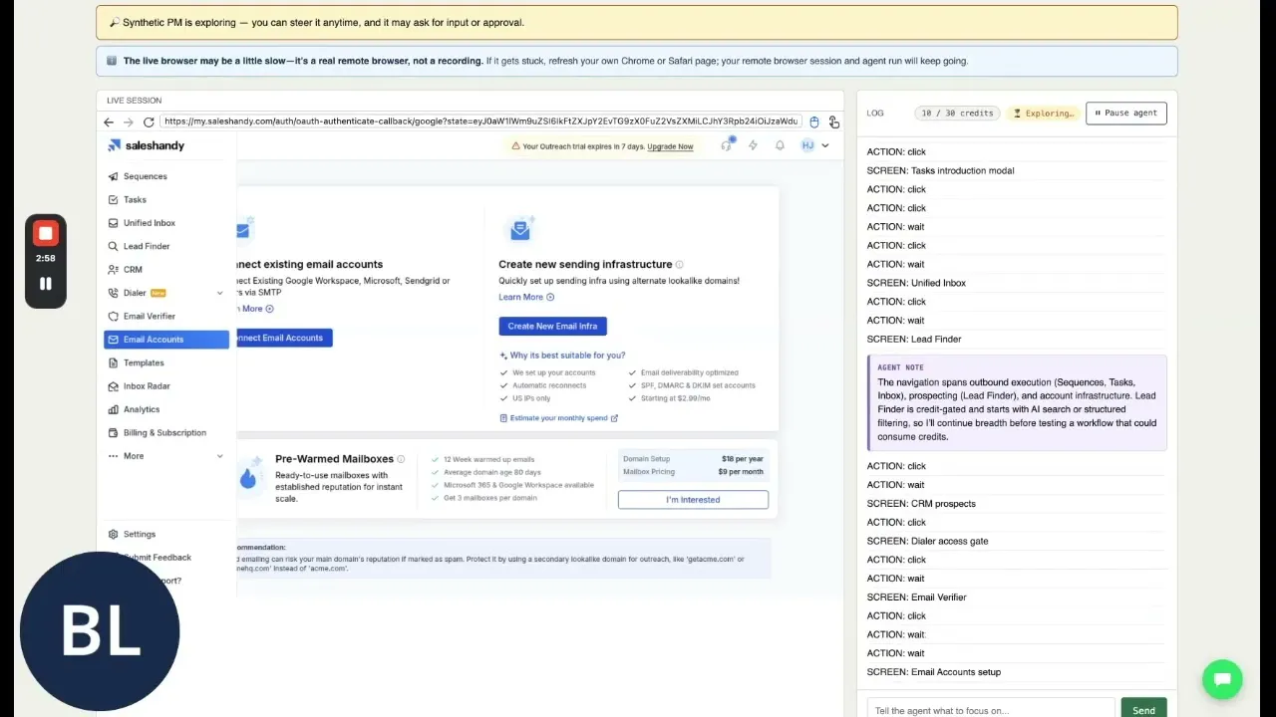Open the HJ profile dropdown

[815, 145]
